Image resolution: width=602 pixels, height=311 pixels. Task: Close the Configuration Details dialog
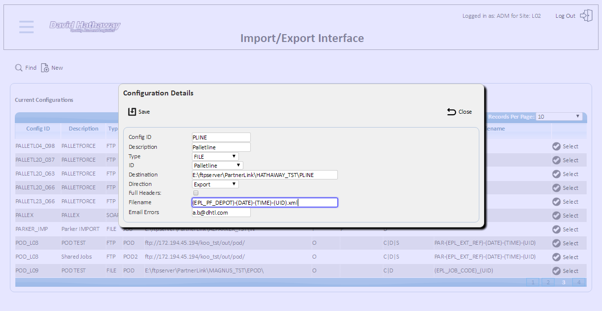point(460,112)
